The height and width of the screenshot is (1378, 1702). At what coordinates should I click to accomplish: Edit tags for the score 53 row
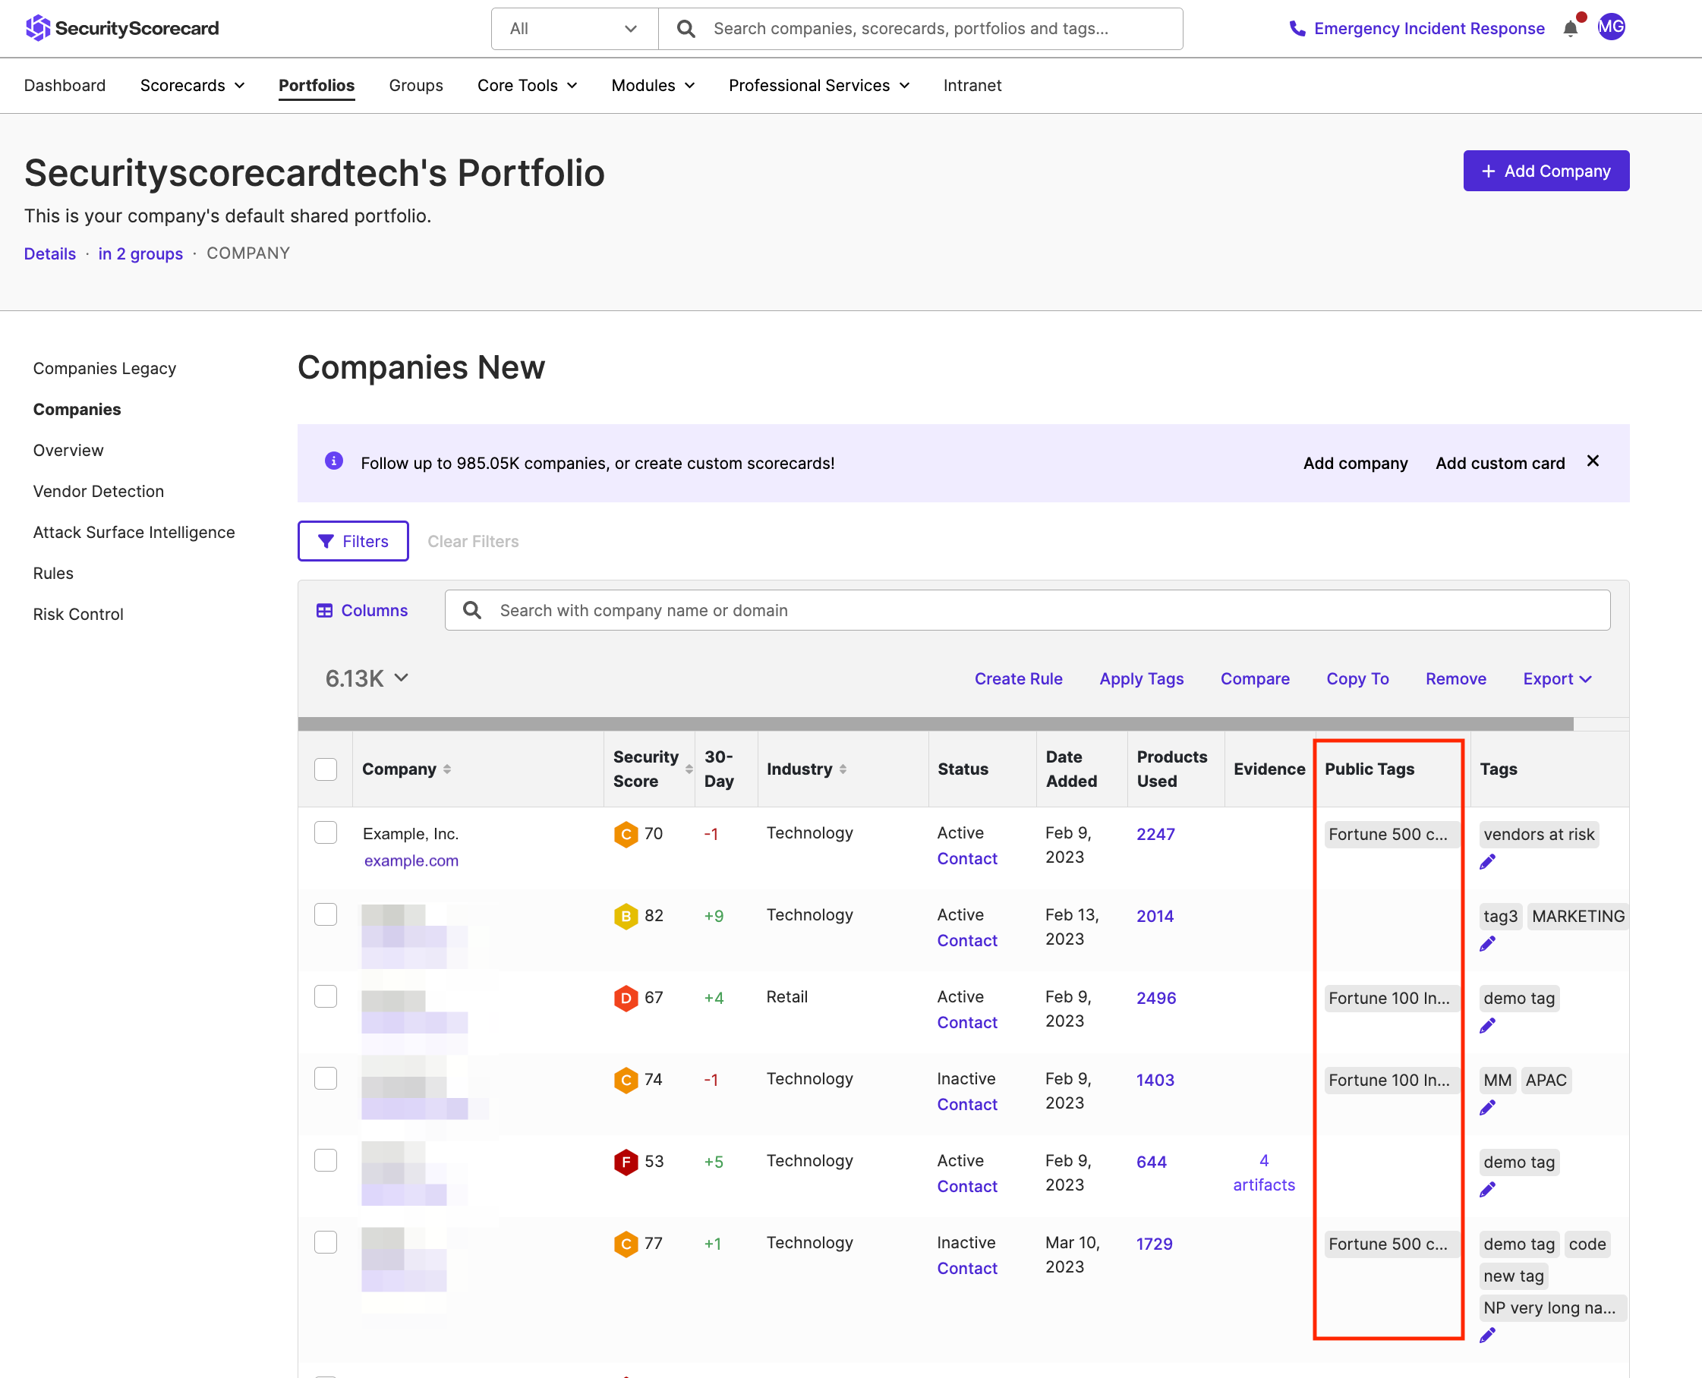click(1488, 1190)
